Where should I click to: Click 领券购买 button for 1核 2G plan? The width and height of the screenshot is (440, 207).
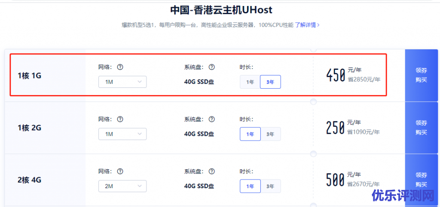pos(421,127)
